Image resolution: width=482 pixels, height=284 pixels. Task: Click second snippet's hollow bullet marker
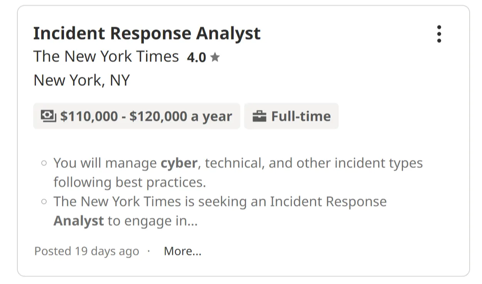[44, 201]
